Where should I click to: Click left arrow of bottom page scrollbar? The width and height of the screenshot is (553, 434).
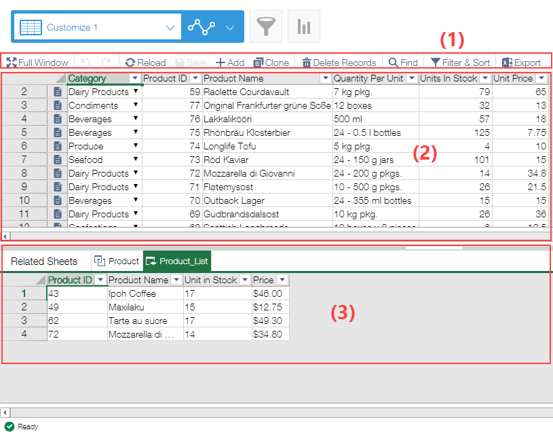tap(5, 412)
